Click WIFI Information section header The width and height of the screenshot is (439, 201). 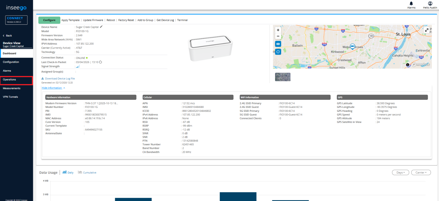coord(285,97)
